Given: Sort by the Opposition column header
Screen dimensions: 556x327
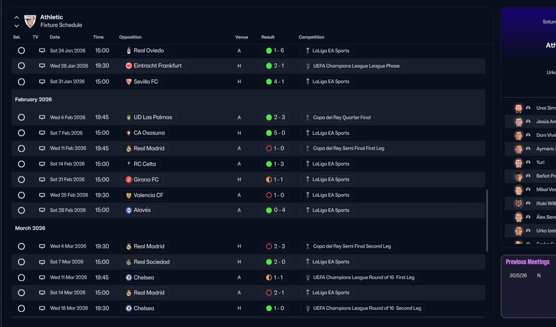Looking at the screenshot, I should point(130,37).
